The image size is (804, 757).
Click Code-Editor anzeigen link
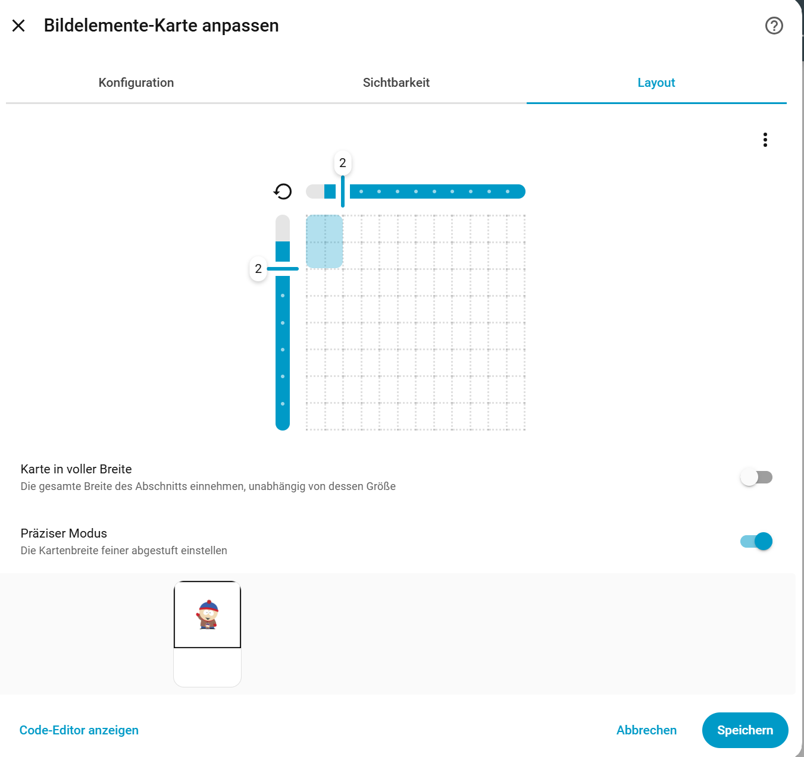pyautogui.click(x=79, y=730)
